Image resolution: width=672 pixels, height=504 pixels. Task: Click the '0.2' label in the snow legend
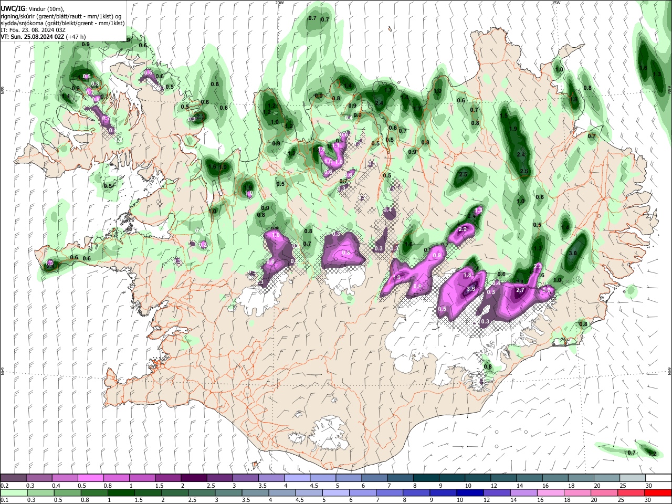click(4, 486)
